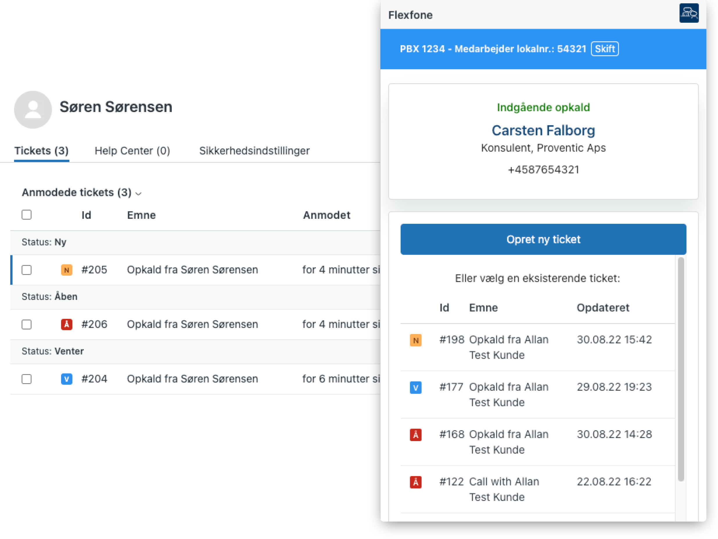Click the phone number +4587654321
The image size is (718, 539).
[543, 170]
